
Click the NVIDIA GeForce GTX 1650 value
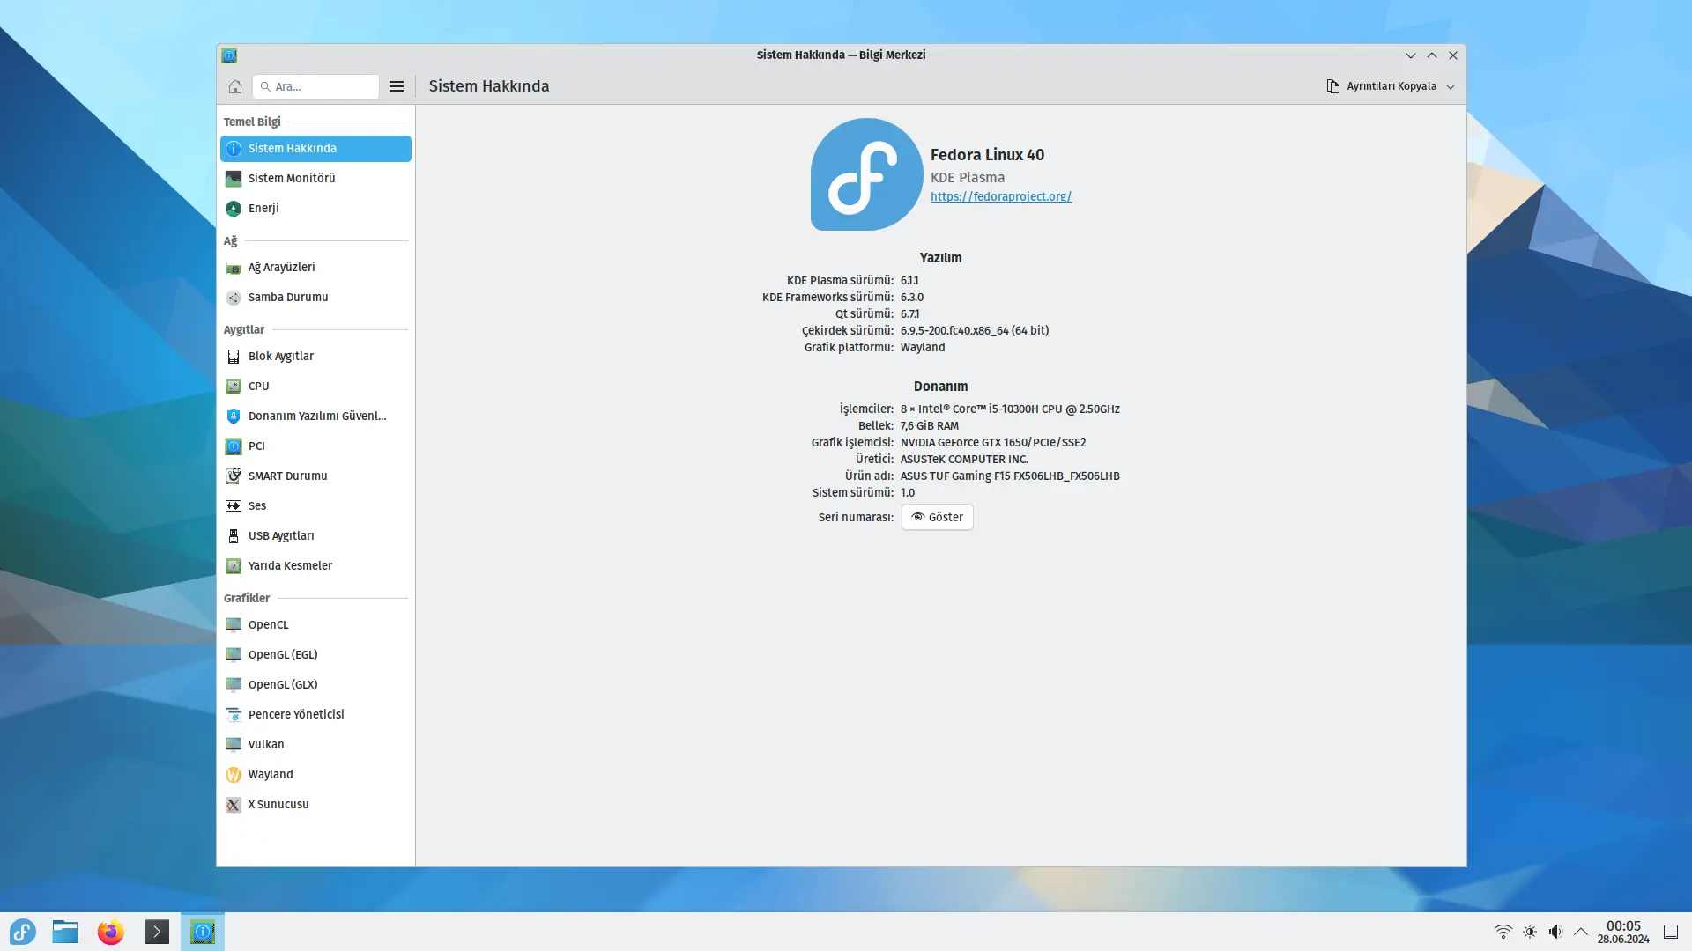(x=993, y=443)
